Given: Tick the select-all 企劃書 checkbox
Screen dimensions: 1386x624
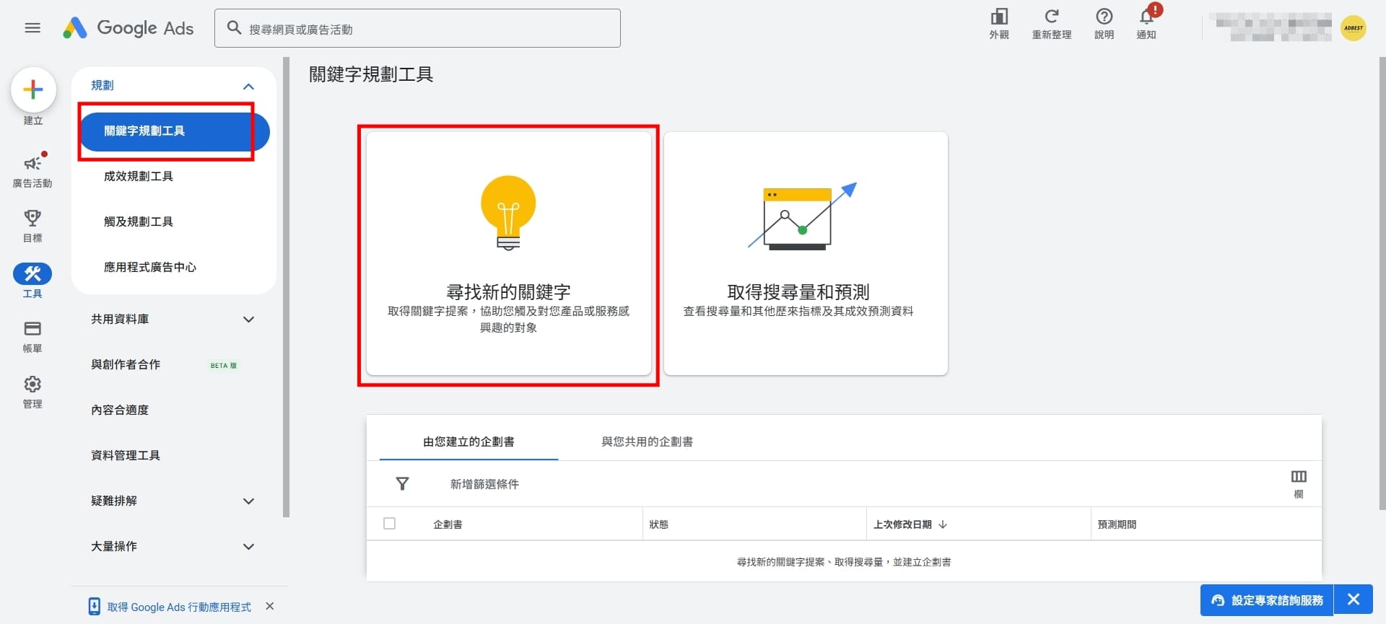Looking at the screenshot, I should coord(390,524).
